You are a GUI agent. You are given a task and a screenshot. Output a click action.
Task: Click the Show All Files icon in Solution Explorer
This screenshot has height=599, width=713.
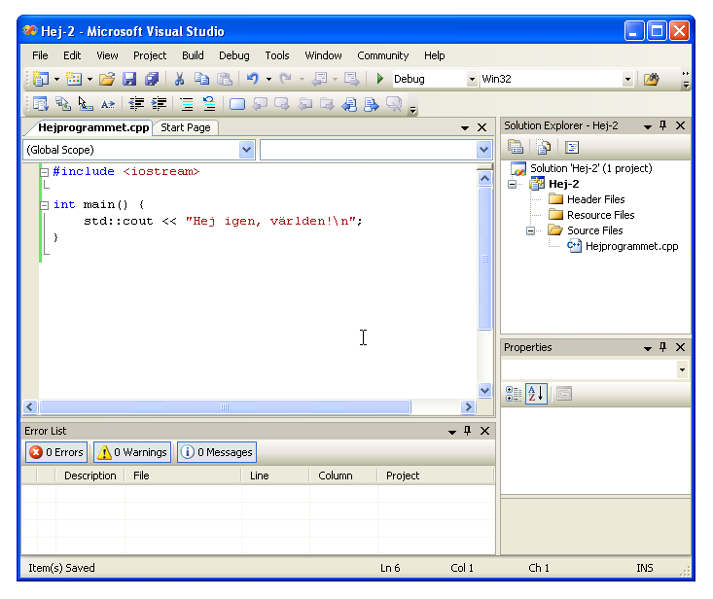pyautogui.click(x=544, y=147)
